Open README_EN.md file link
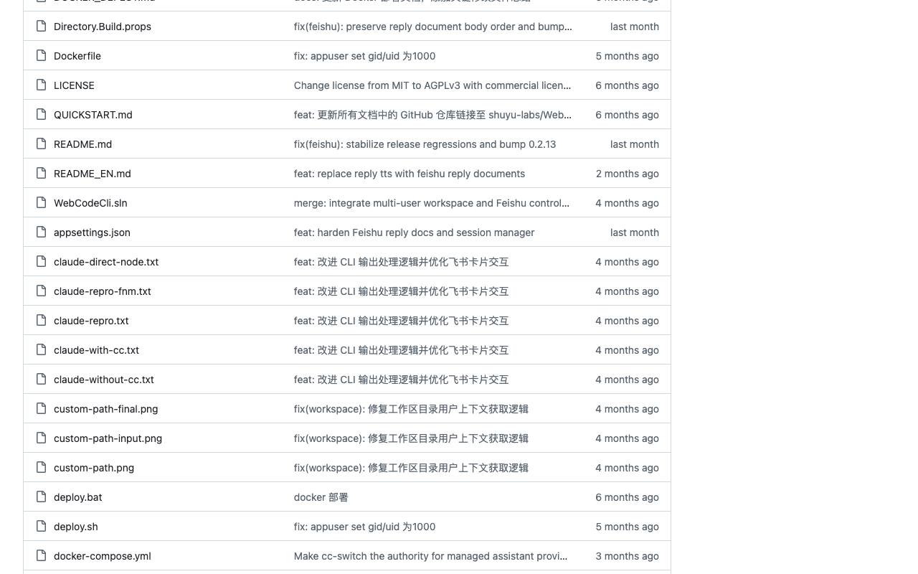The image size is (918, 574). [x=93, y=174]
